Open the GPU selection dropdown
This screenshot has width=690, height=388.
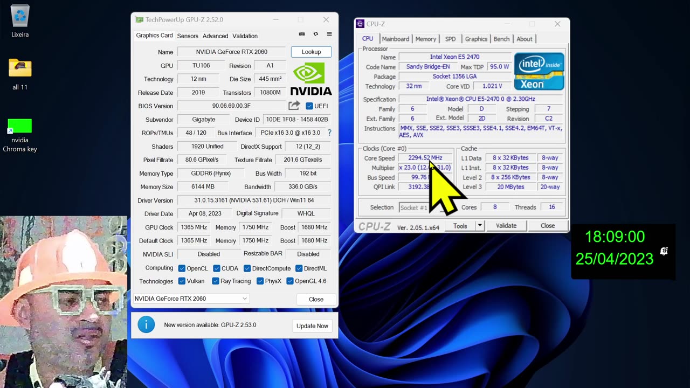point(191,299)
